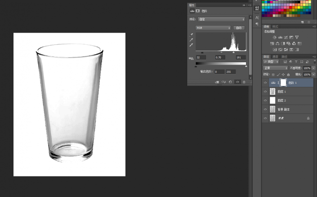Click the Levels adjustment icon in Properties header
317x197 pixels.
[192, 11]
